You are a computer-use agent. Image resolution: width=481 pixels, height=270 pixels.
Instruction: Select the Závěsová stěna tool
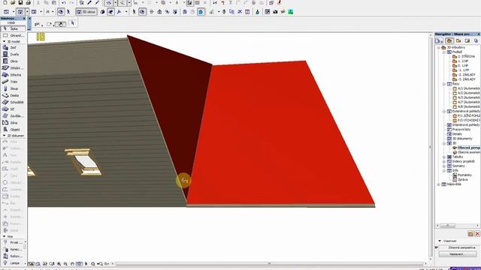[x=14, y=116]
